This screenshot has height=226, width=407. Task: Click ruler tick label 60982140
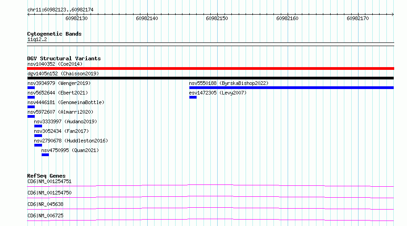pos(147,18)
